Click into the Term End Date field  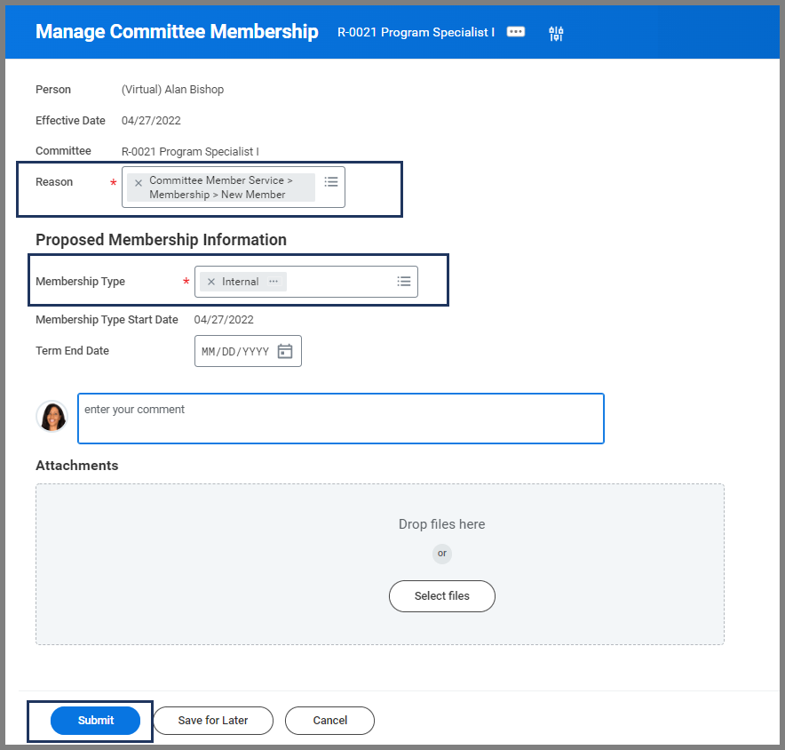pos(235,351)
